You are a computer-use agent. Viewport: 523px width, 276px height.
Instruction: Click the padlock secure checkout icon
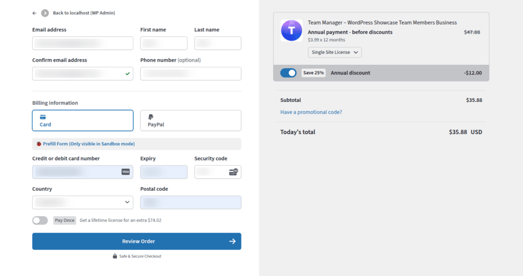pos(115,256)
